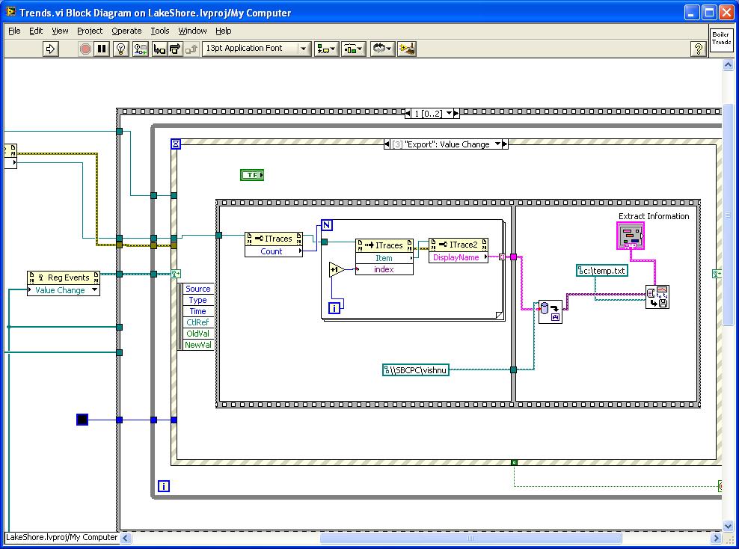
Task: Expand the Reorder dropdown in toolbar
Action: 382,49
